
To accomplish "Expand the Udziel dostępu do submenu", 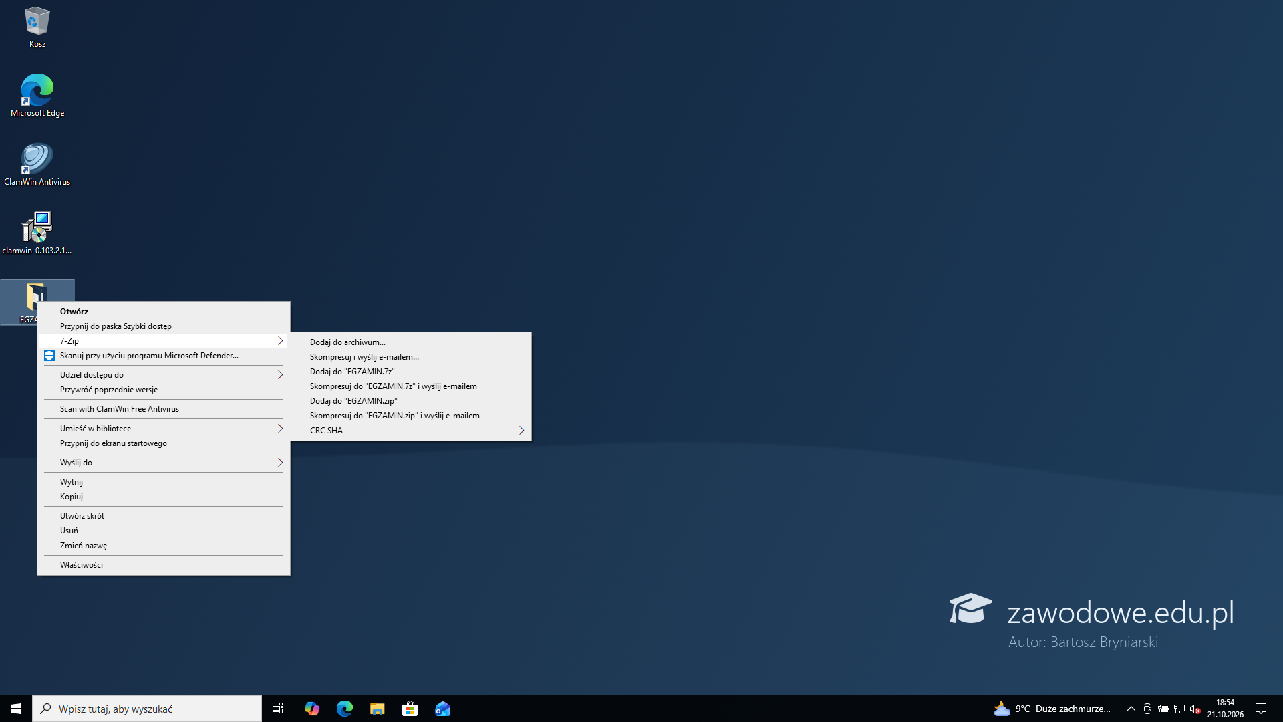I will 164,375.
